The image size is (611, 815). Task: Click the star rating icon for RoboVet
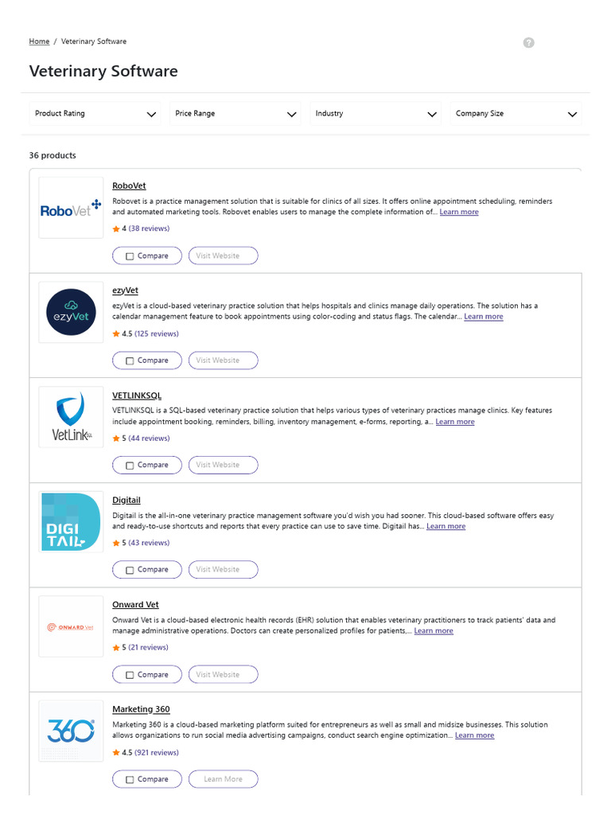click(x=116, y=228)
